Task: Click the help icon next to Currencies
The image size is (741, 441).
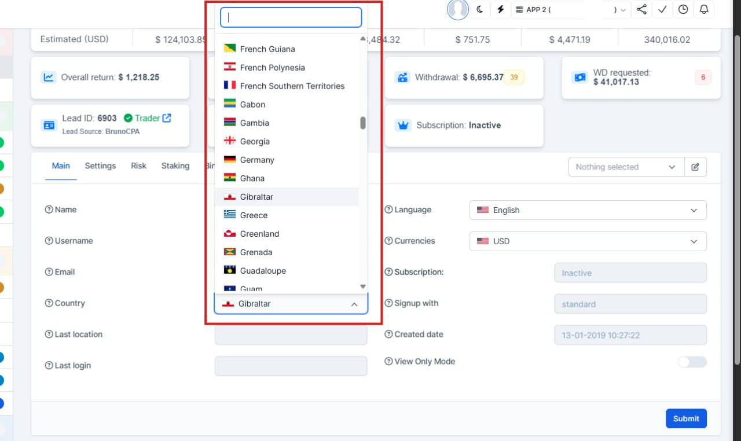Action: (x=388, y=241)
